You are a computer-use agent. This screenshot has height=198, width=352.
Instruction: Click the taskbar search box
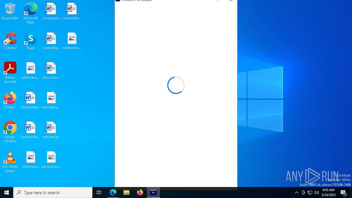tap(53, 193)
